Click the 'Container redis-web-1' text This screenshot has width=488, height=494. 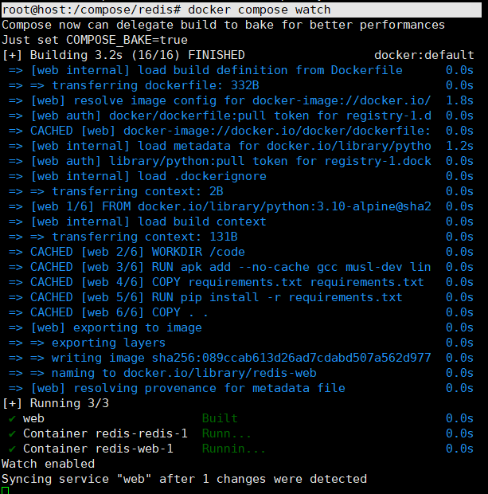(98, 449)
